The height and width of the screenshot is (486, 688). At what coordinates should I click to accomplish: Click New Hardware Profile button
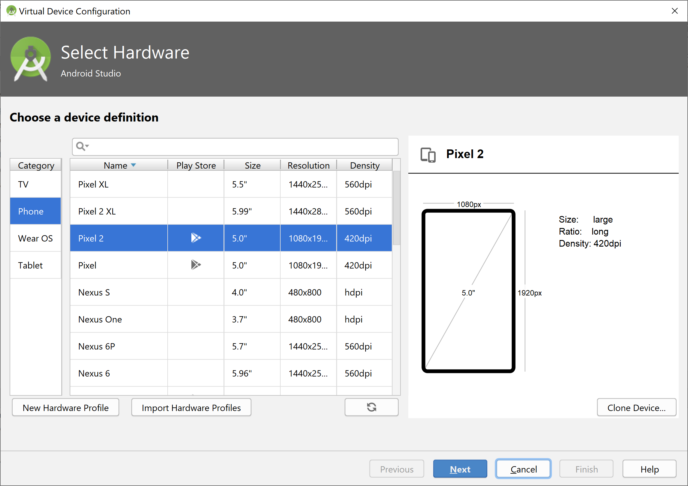(65, 407)
